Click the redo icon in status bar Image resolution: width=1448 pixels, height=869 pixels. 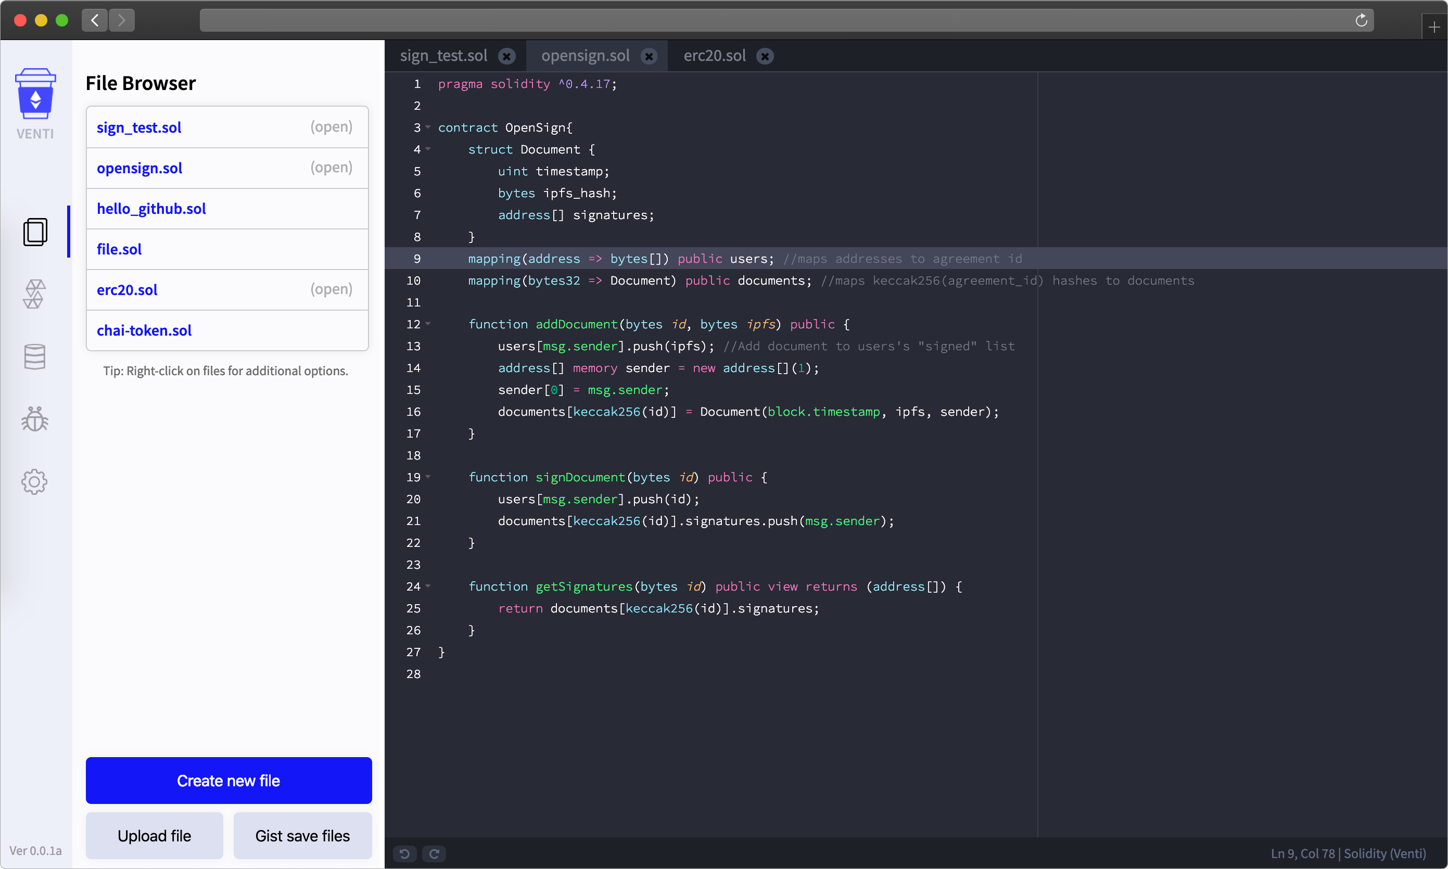434,854
